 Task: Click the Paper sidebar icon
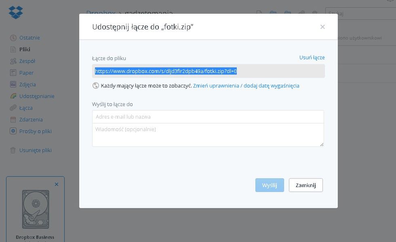(13, 73)
